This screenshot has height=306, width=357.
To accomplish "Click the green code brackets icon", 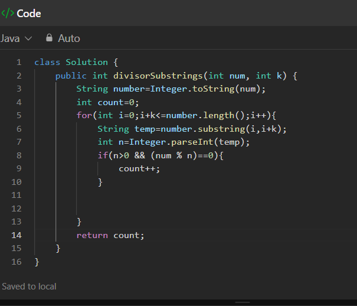I will pos(8,13).
